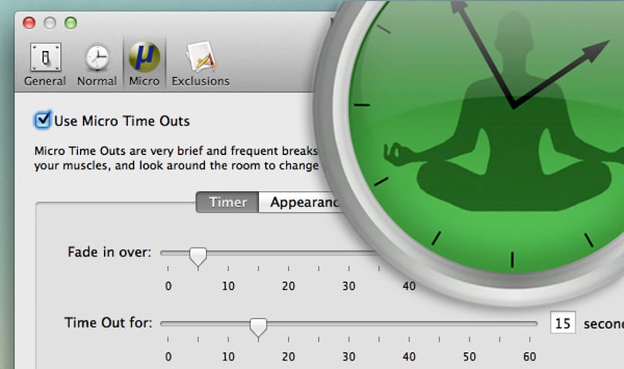624x369 pixels.
Task: Open the General preferences pane
Action: 45,65
